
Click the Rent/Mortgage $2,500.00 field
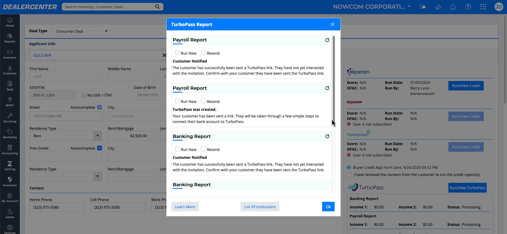pyautogui.click(x=131, y=136)
